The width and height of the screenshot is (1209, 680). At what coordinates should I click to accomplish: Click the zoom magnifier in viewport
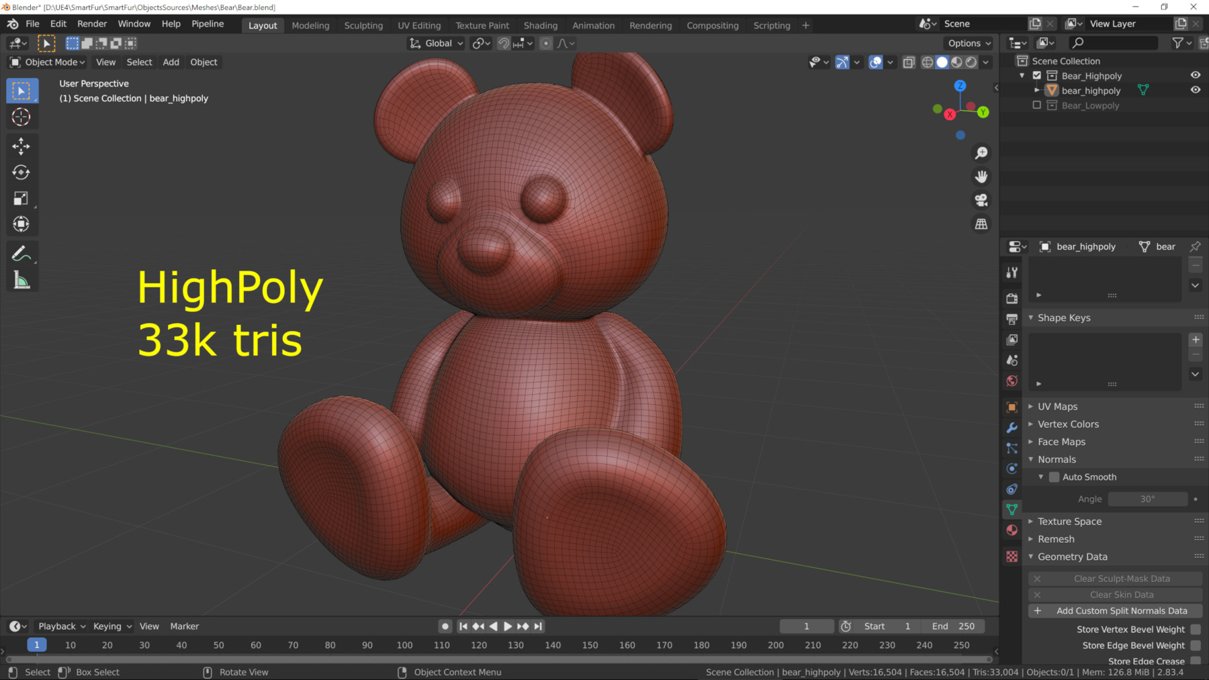[981, 153]
